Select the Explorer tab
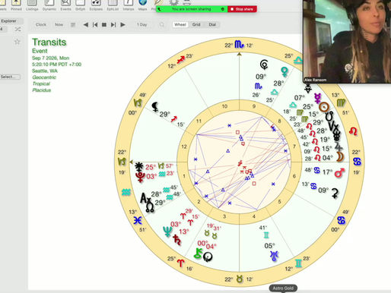Image resolution: width=391 pixels, height=293 pixels. (8, 21)
